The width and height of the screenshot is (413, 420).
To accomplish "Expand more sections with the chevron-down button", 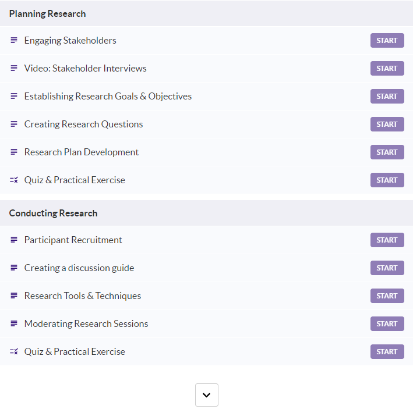I will 206,395.
